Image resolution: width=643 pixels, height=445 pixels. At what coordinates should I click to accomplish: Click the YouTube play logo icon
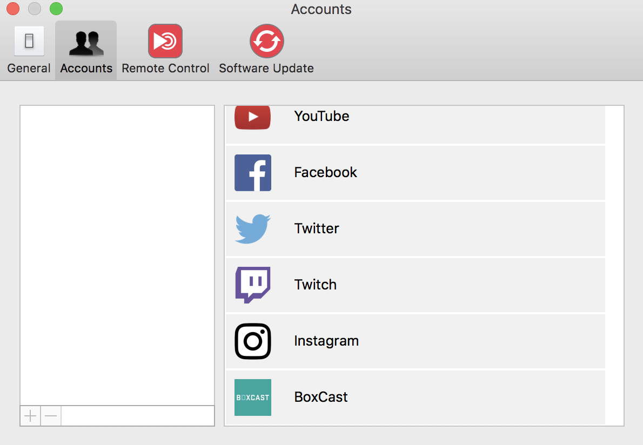click(x=252, y=117)
